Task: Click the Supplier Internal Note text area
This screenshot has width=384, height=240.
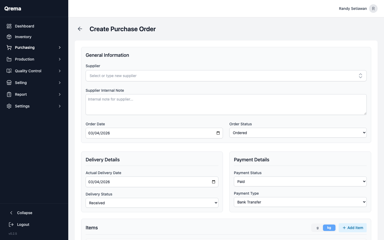Action: (x=226, y=104)
